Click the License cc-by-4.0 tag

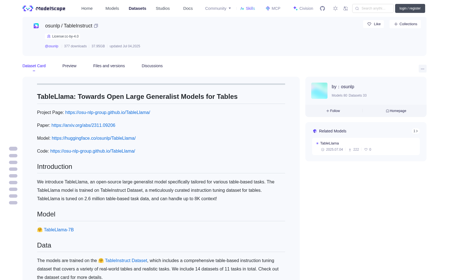click(63, 36)
